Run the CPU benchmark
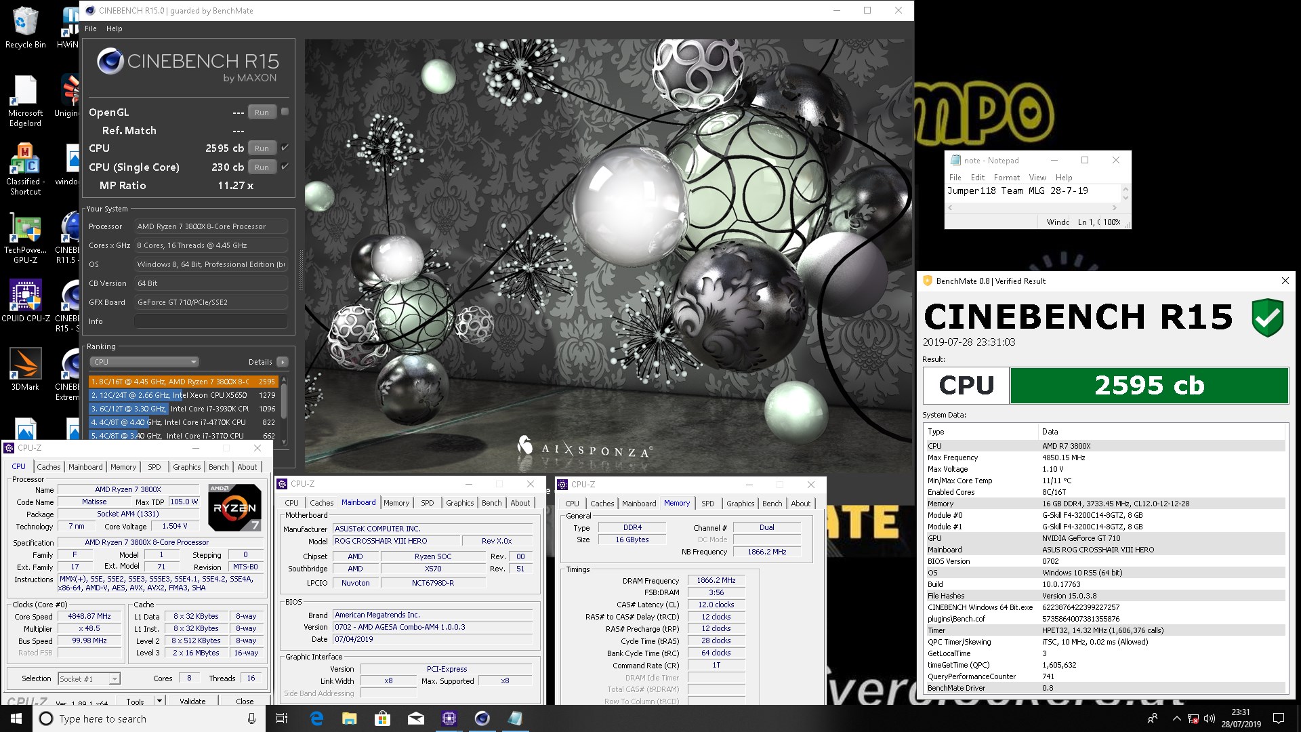The width and height of the screenshot is (1301, 732). pos(262,148)
